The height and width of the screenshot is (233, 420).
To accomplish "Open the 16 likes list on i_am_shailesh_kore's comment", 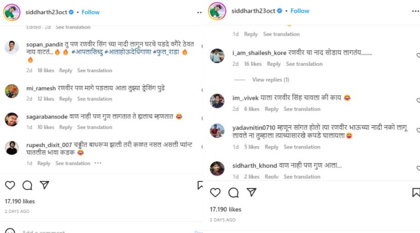I will [253, 64].
